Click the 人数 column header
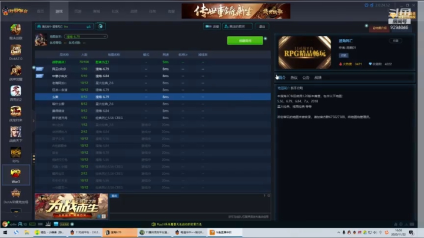Viewport: 424px width, 238px height. pyautogui.click(x=84, y=55)
